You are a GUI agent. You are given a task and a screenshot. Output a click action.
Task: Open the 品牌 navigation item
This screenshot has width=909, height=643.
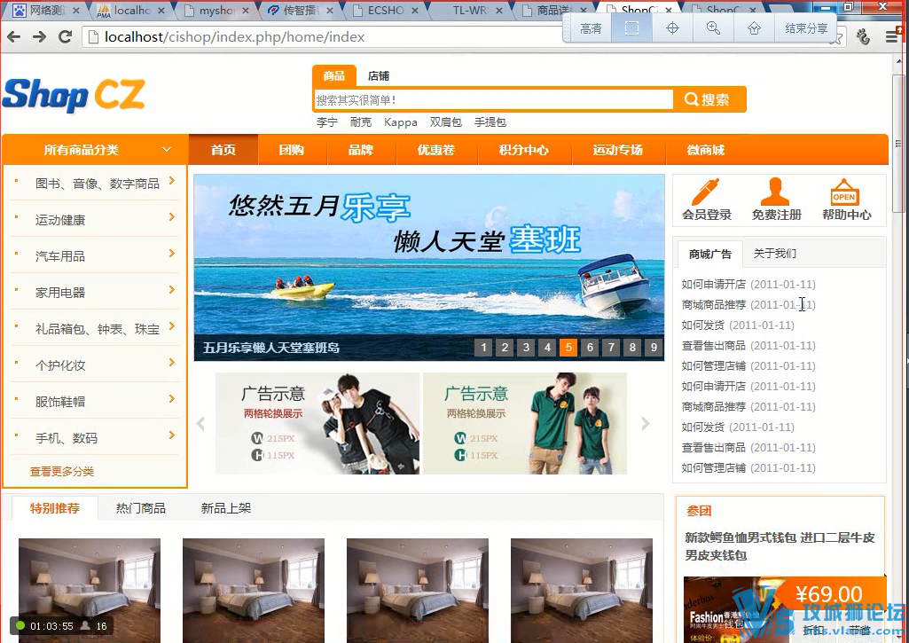point(361,150)
